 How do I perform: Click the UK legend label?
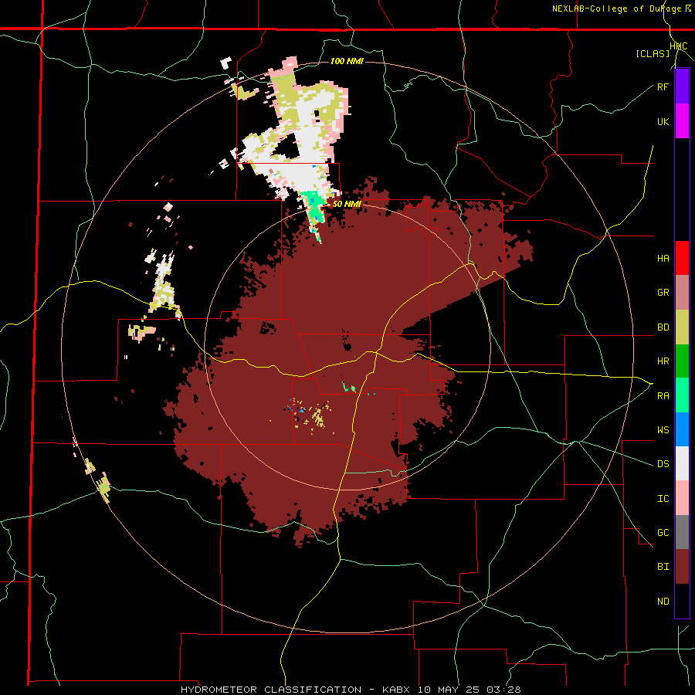[x=663, y=121]
